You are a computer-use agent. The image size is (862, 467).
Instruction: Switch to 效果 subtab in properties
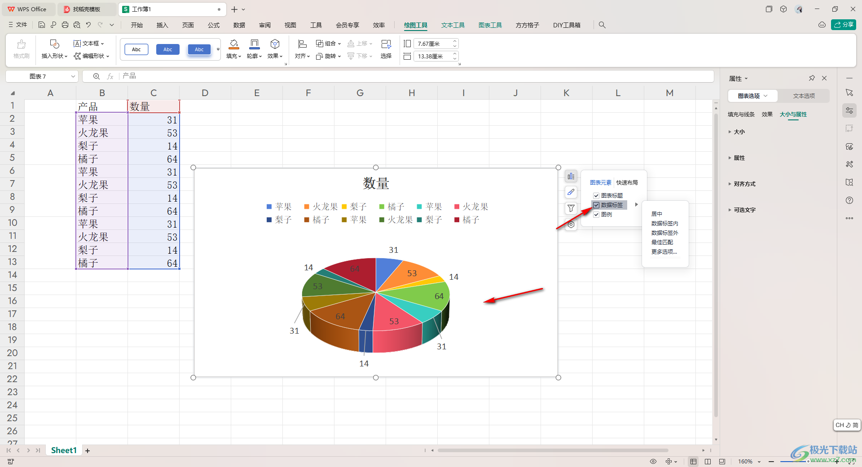767,115
